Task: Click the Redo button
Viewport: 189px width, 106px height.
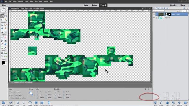Action: pyautogui.click(x=24, y=103)
